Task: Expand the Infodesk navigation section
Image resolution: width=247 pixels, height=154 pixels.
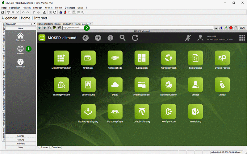Action: point(20,144)
